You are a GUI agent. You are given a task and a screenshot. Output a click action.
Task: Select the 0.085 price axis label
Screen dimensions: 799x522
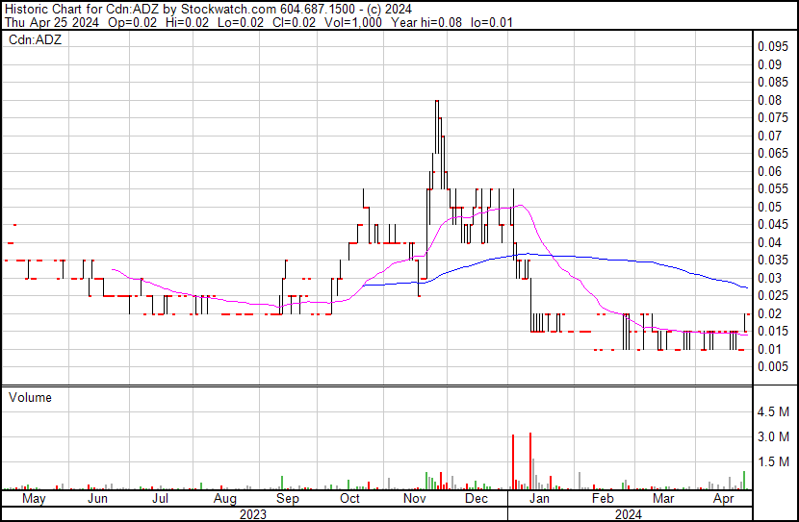click(x=773, y=82)
